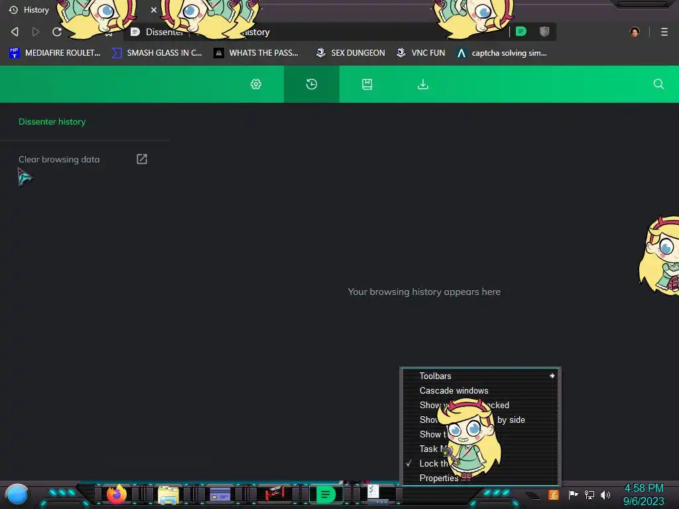Open the SMASH GLASS IN C... bookmark
This screenshot has width=679, height=509.
click(157, 53)
